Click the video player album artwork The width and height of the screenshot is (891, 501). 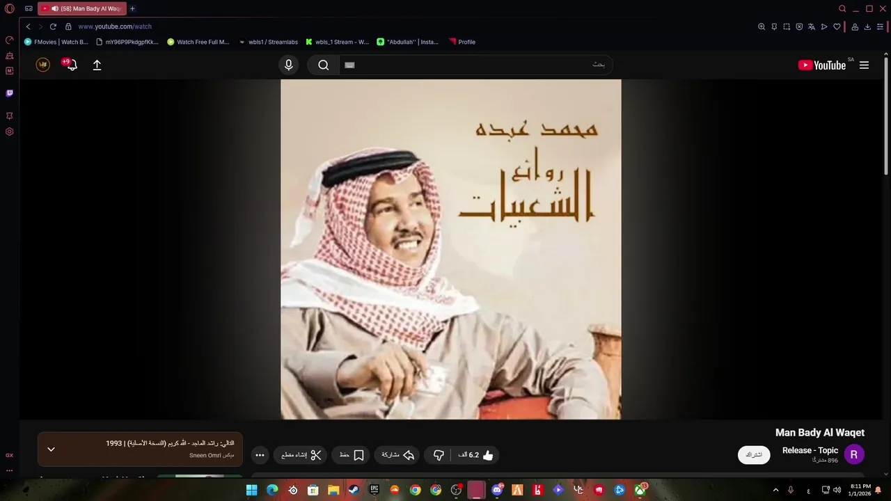click(x=451, y=249)
